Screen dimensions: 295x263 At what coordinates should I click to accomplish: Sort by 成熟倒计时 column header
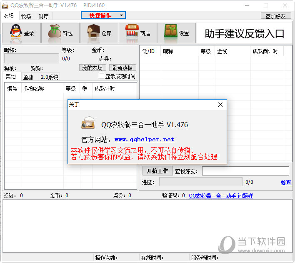tap(267, 51)
